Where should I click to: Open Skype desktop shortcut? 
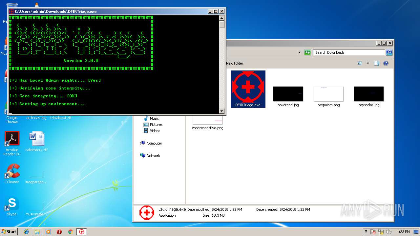click(12, 206)
